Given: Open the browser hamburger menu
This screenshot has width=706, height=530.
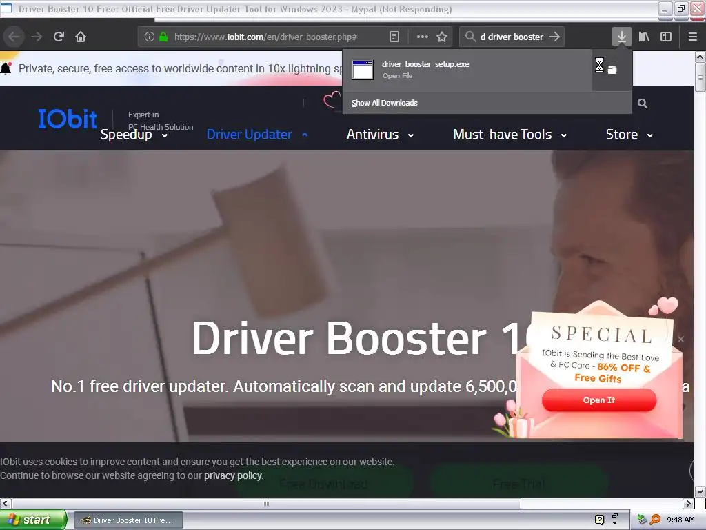Looking at the screenshot, I should pyautogui.click(x=692, y=37).
